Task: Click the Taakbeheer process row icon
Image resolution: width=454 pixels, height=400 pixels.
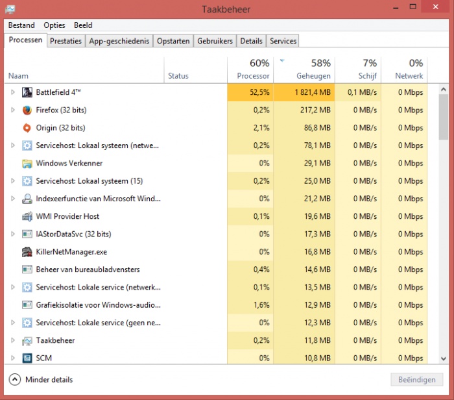Action: tap(27, 340)
